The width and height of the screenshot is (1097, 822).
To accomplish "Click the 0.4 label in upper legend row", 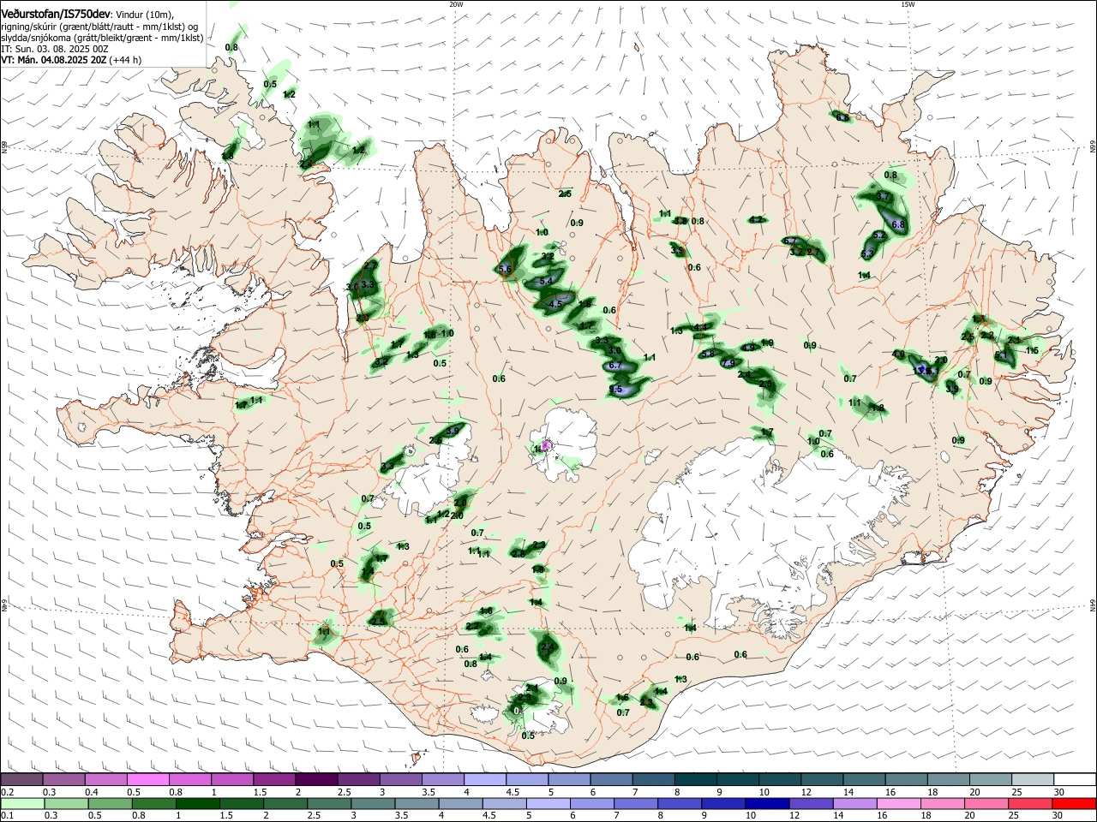I will click(x=91, y=792).
